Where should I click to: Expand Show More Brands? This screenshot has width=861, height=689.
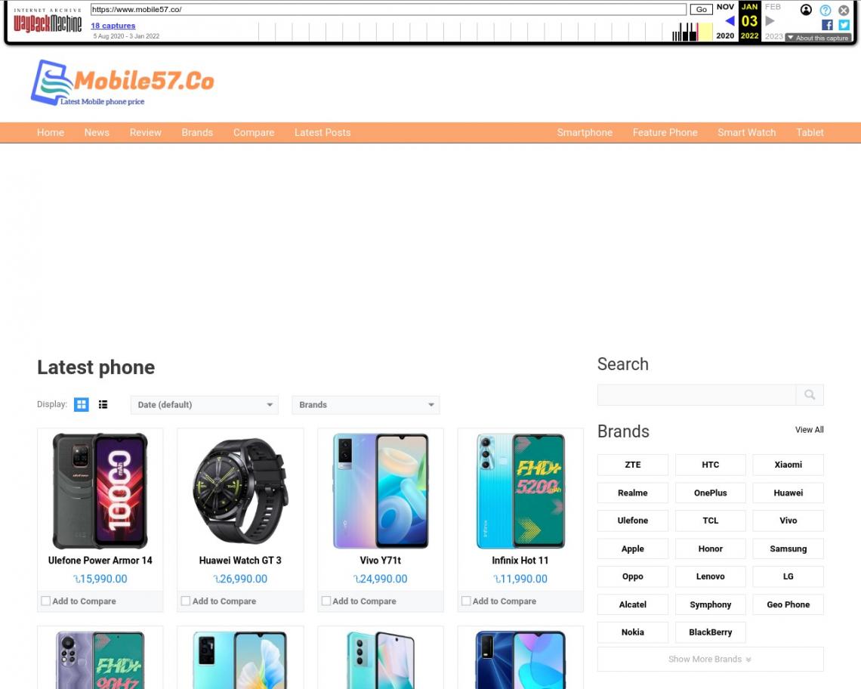tap(710, 659)
